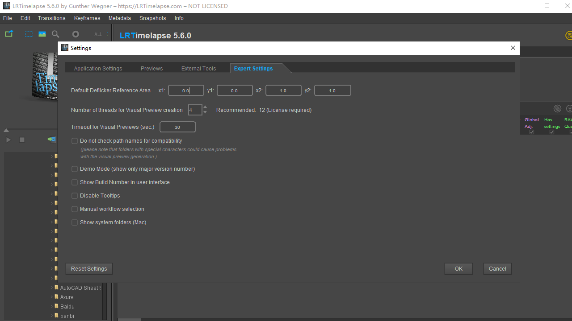Click the magnifier zoom icon

click(55, 34)
